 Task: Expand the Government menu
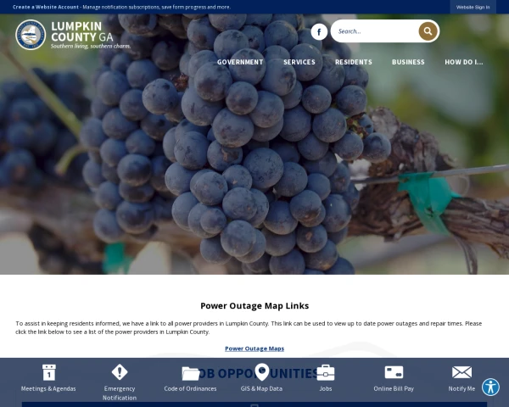(x=240, y=62)
